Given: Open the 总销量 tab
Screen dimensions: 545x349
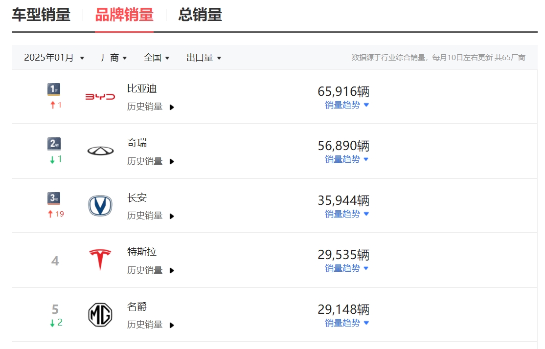Looking at the screenshot, I should pyautogui.click(x=200, y=15).
